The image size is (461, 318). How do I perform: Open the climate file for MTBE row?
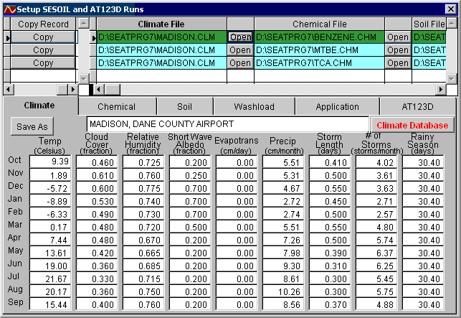[x=240, y=50]
